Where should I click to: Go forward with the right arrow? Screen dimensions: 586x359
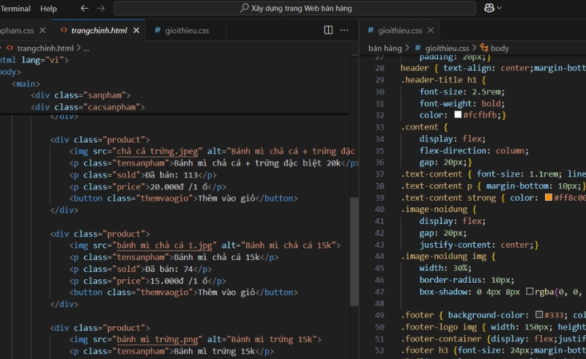point(101,8)
